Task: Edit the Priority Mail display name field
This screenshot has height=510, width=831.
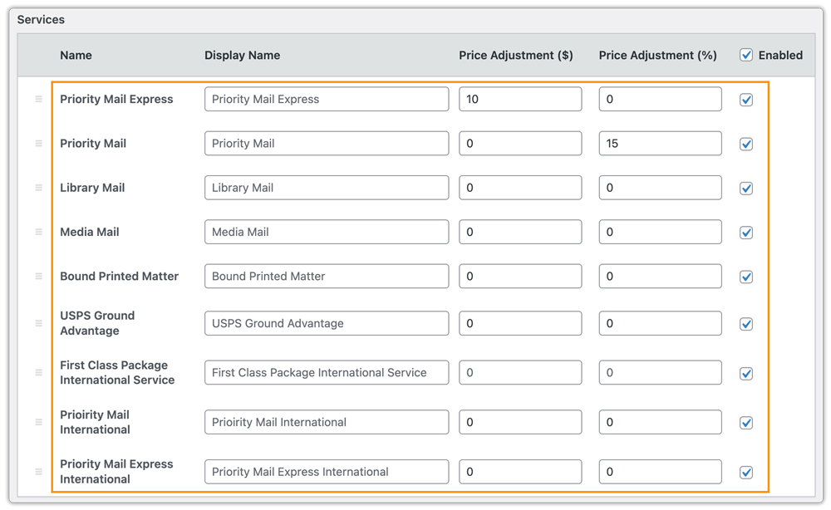Action: coord(327,144)
